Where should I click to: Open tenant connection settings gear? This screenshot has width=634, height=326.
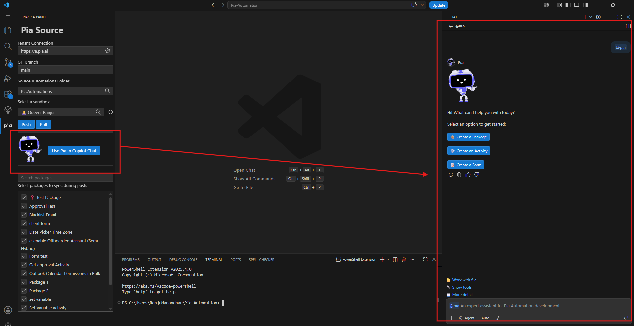[x=108, y=51]
